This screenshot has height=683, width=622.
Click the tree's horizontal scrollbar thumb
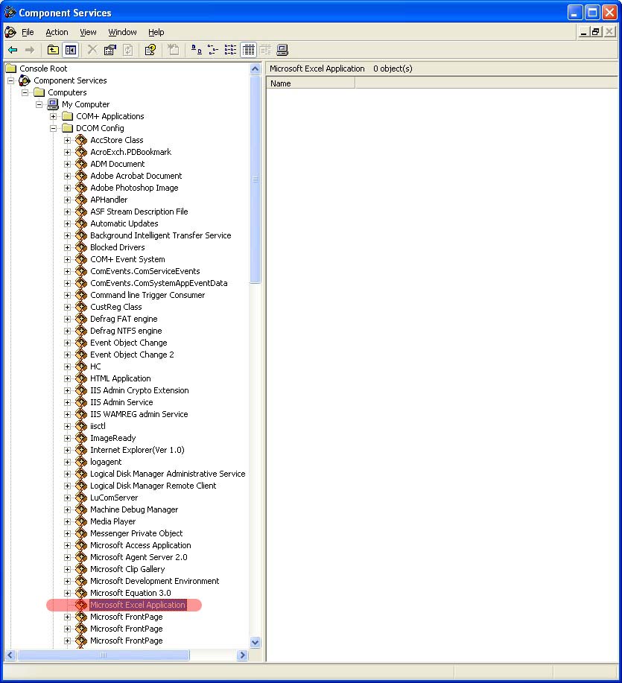tap(104, 655)
